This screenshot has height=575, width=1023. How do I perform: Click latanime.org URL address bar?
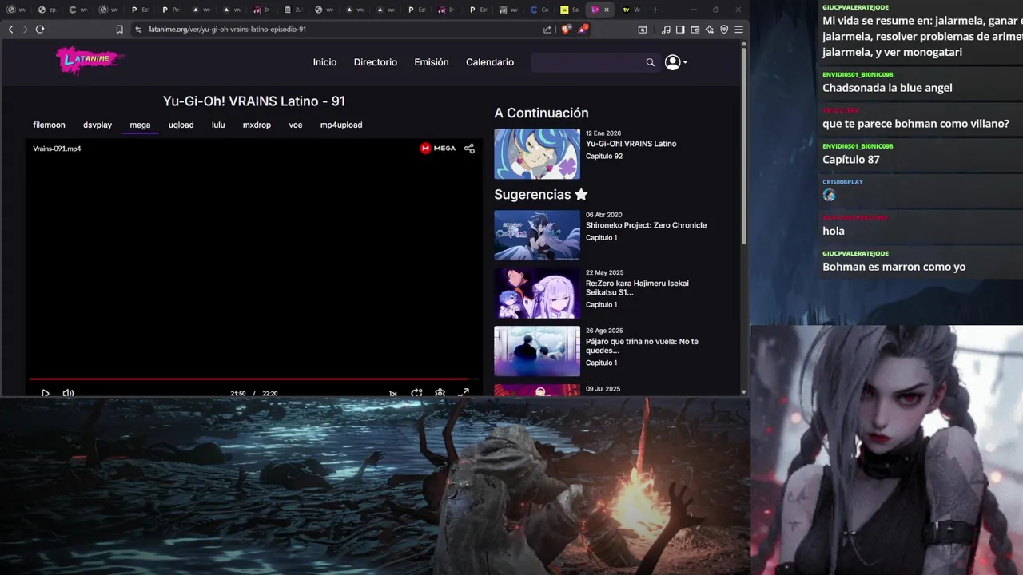pyautogui.click(x=227, y=30)
